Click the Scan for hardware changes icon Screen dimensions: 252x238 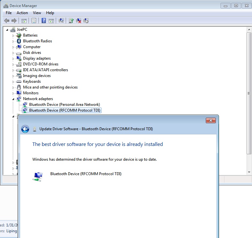(x=61, y=21)
